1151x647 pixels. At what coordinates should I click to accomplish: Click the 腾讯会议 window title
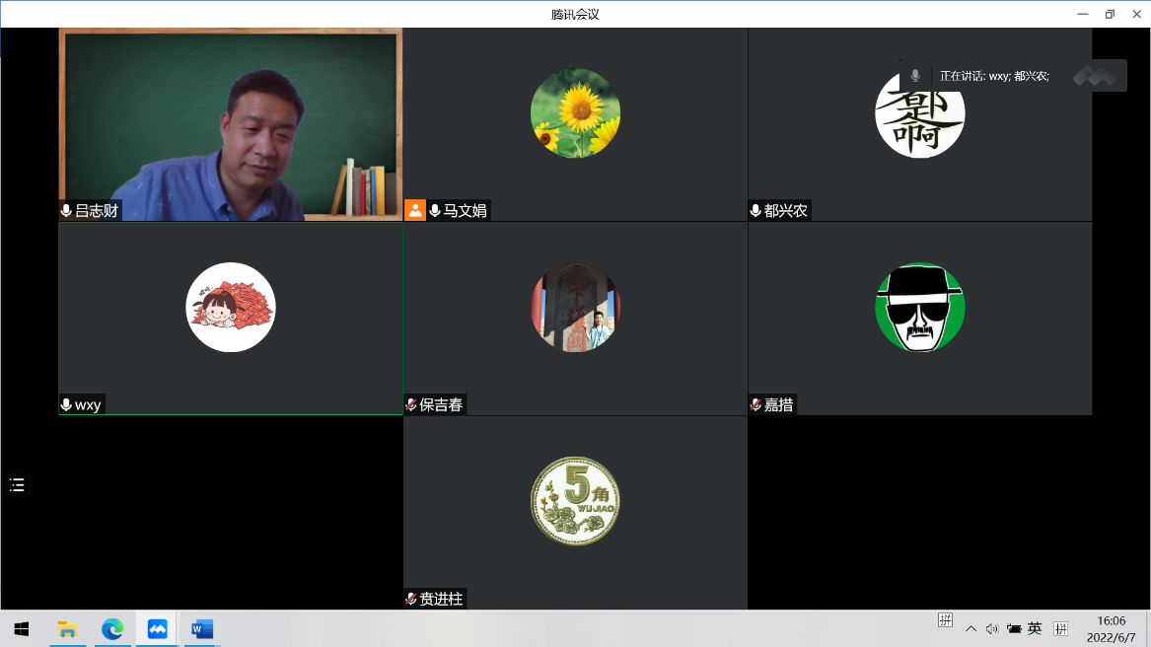point(576,14)
